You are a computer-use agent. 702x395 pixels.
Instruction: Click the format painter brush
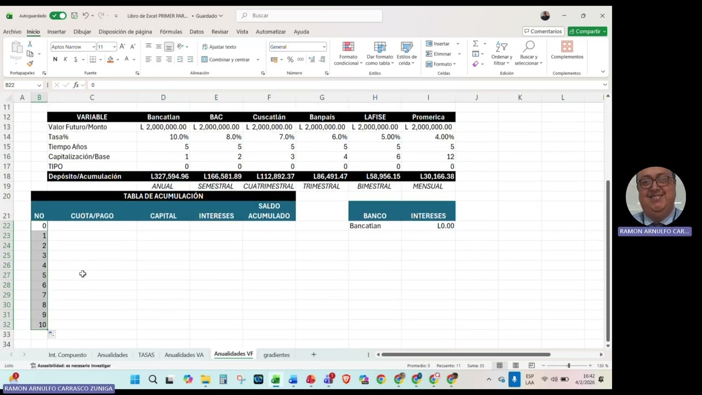click(30, 64)
